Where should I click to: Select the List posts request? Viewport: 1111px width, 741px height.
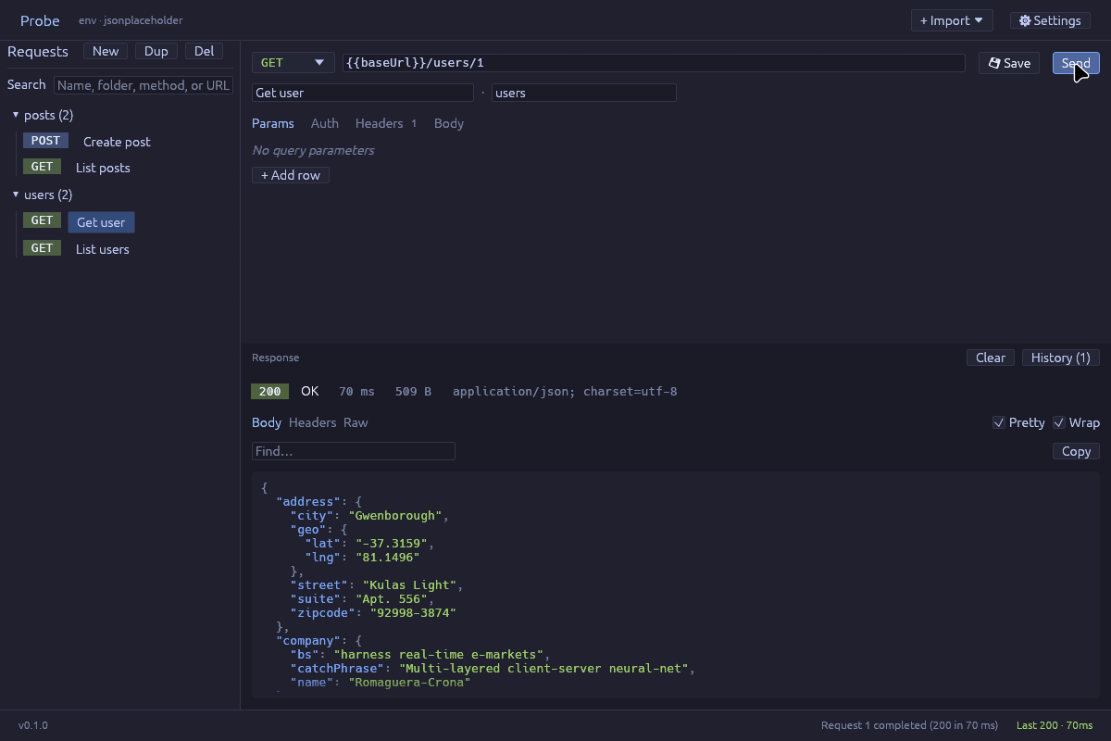pyautogui.click(x=103, y=168)
